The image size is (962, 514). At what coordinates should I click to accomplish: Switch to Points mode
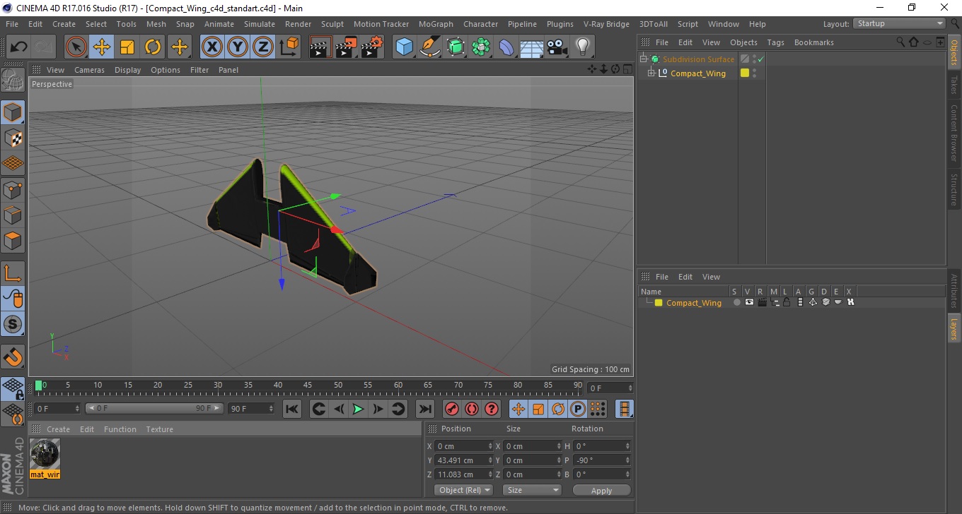tap(13, 189)
